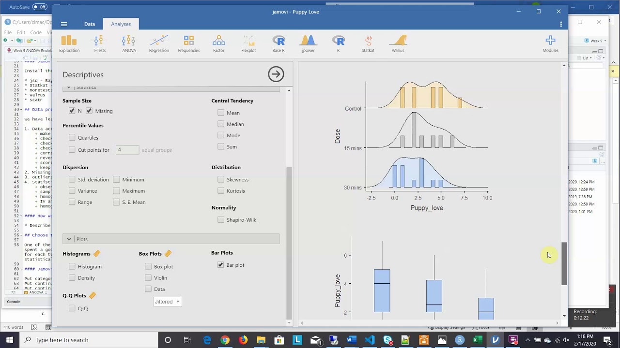Open RStudio Edit menu

[21, 32]
